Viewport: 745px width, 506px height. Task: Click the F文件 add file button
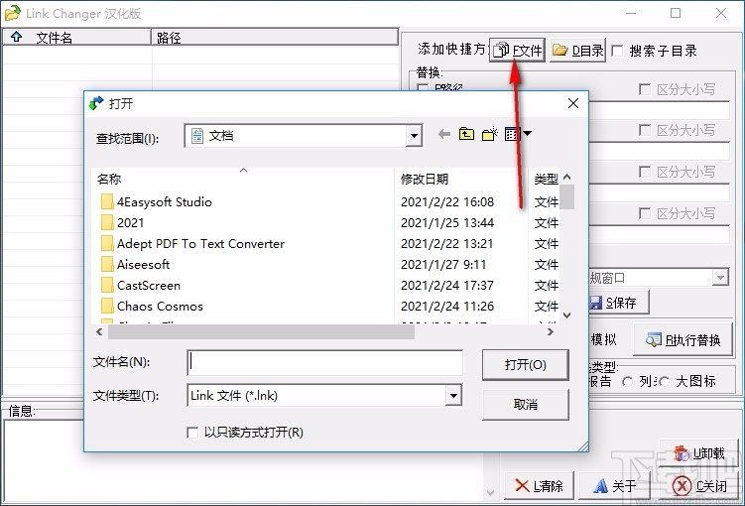click(x=517, y=50)
